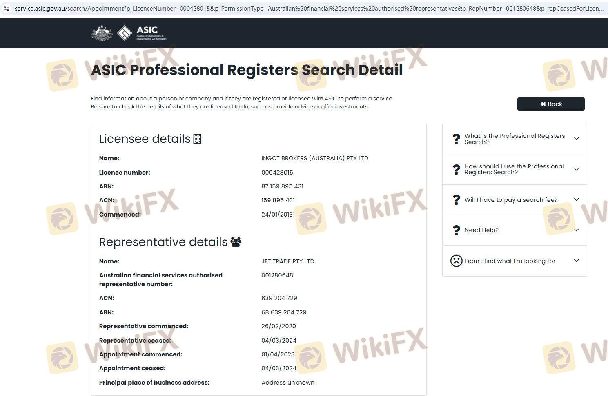Screen dimensions: 608x396
Task: Expand chevron for 'Will I have to pay a search fee?'
Action: click(576, 199)
